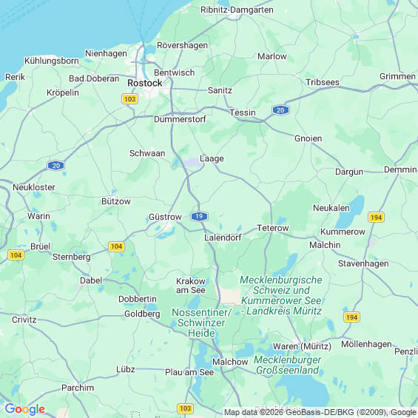
Task: Click the A20 shield near Neukloster
Action: (56, 166)
